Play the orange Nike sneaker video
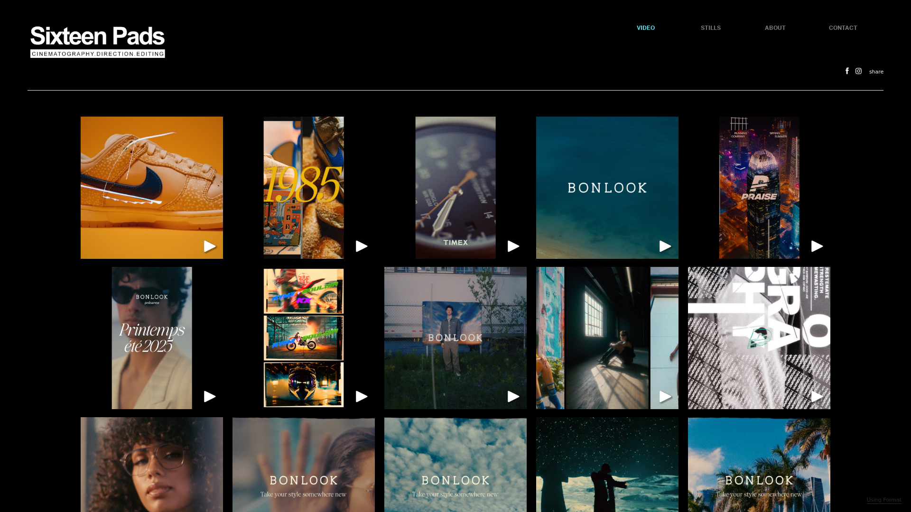Screen dimensions: 911x512 tap(210, 246)
